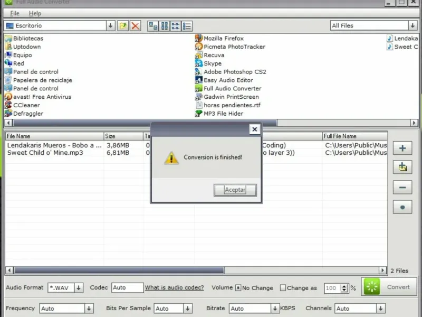
Task: Open the Audio Format dropdown
Action: pyautogui.click(x=79, y=288)
